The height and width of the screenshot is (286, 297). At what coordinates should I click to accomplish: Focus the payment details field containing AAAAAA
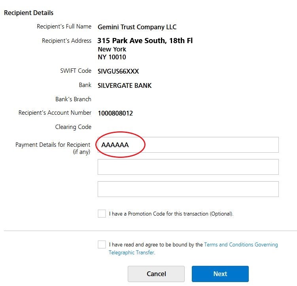188,145
